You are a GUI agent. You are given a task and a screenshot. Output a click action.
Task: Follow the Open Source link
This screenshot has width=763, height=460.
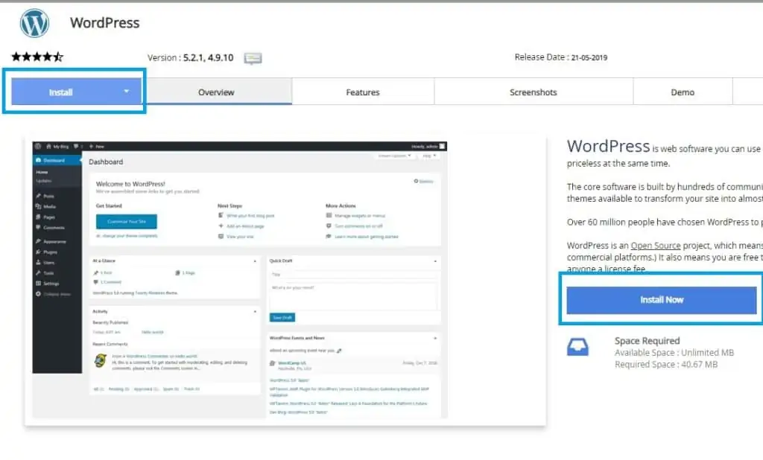point(656,246)
